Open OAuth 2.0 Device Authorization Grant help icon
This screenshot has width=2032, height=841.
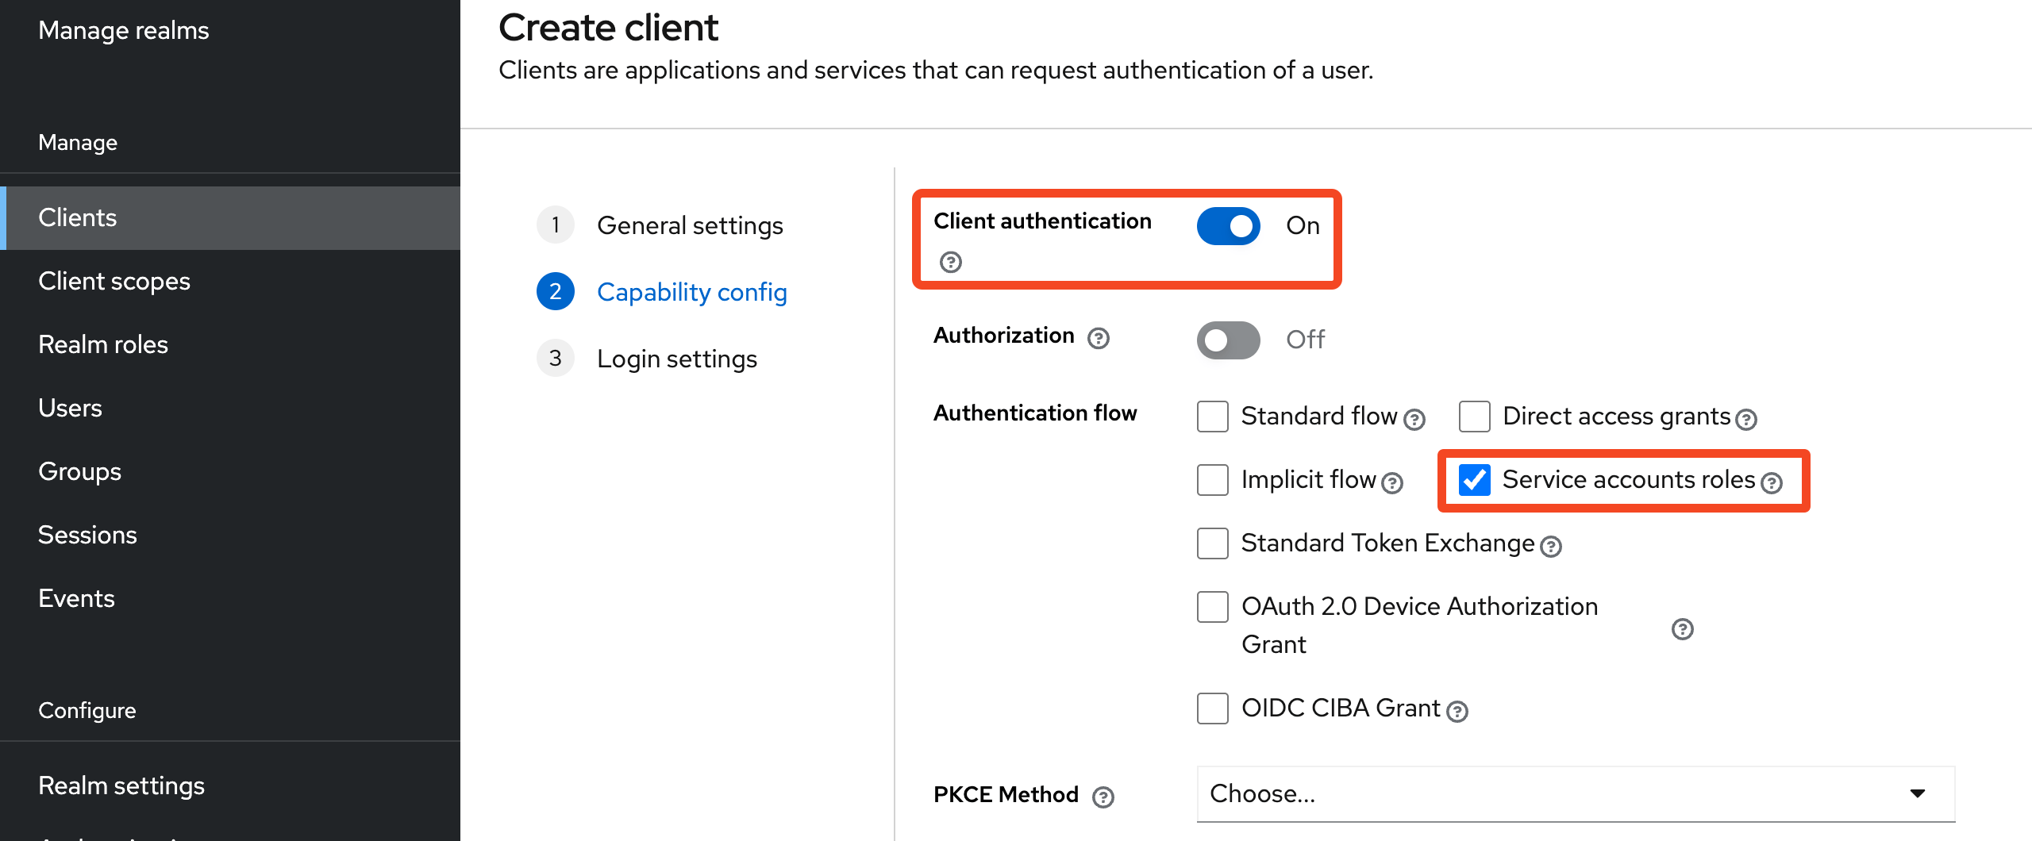click(x=1682, y=629)
